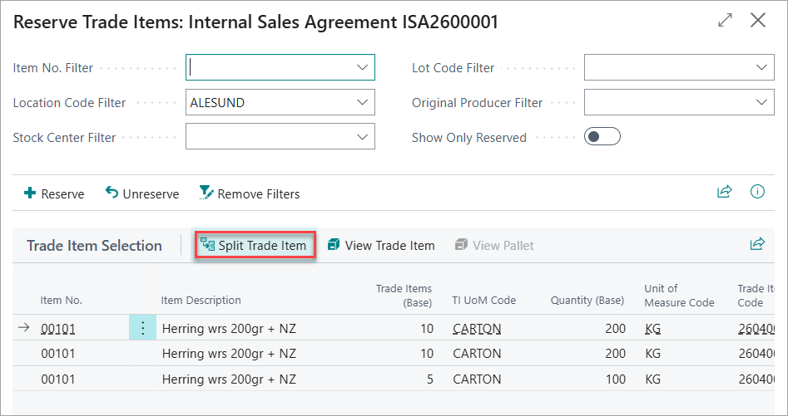Click the Reserve plus icon
The image size is (788, 416).
point(30,193)
